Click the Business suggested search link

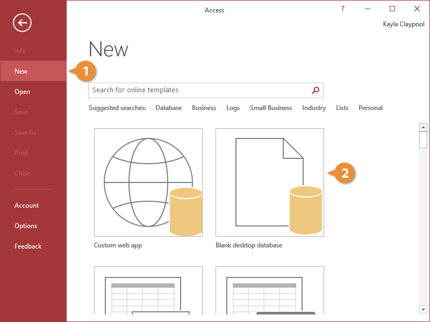204,108
